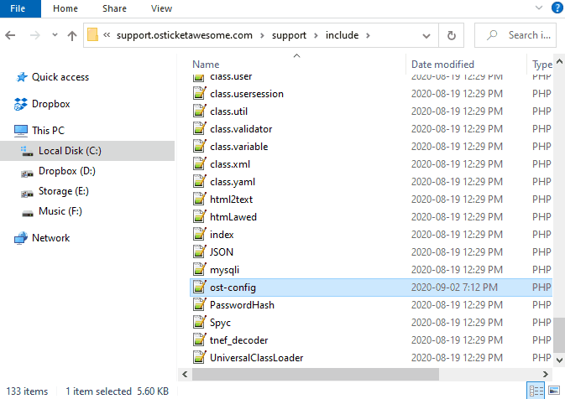Show hidden path segments via double chevron
Viewport: 565px width, 399px height.
click(107, 35)
